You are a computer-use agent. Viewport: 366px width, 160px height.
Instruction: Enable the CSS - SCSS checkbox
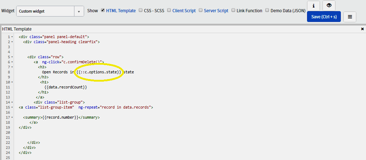tap(141, 10)
